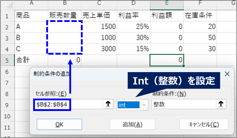Viewport: 237px width, 138px height.
Task: Select column B header
Action: (65, 4)
